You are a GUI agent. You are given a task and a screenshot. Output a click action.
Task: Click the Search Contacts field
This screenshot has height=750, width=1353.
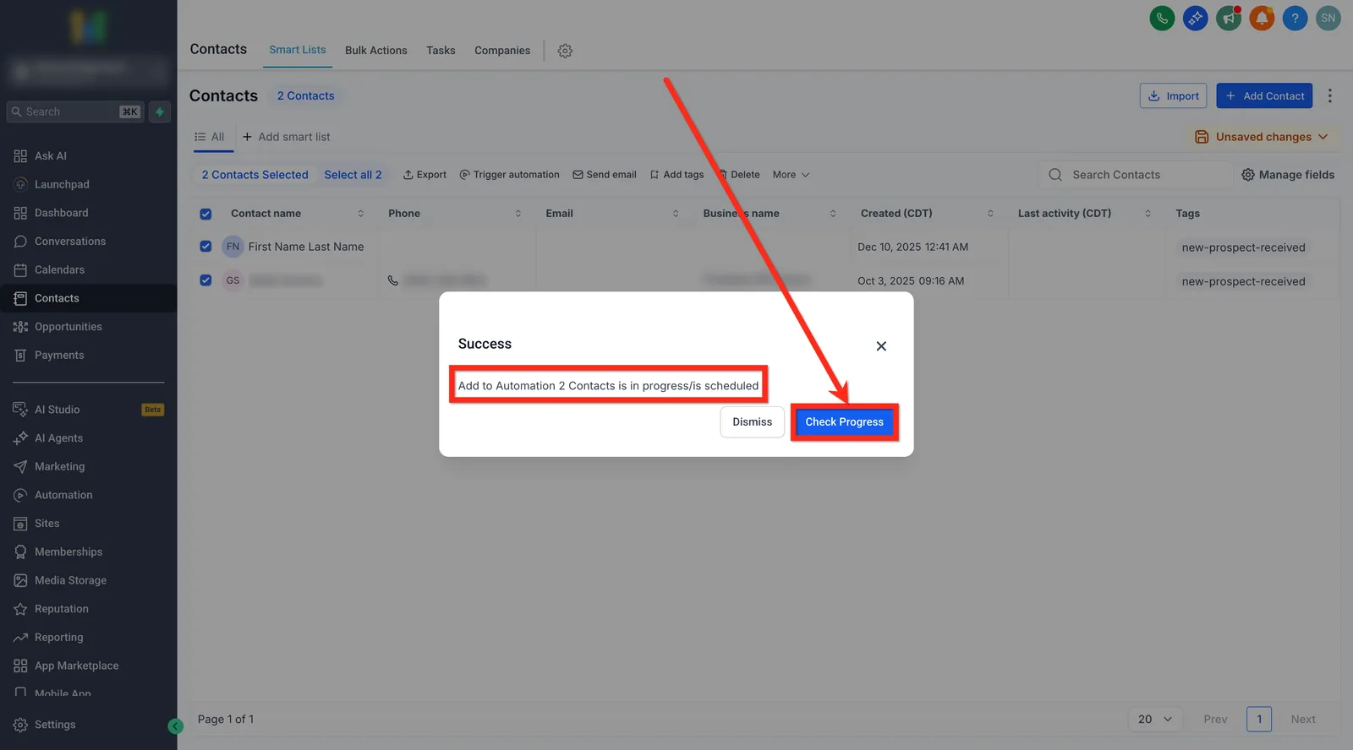click(1135, 175)
